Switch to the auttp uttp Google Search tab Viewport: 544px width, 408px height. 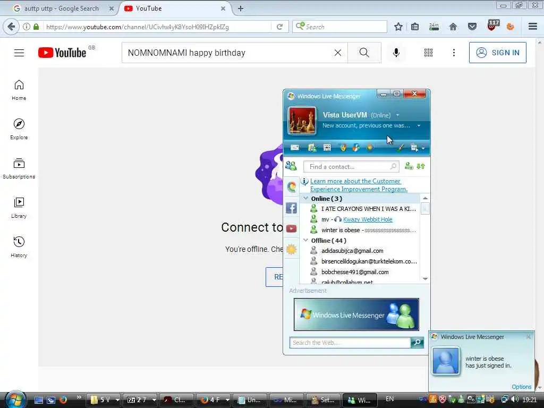[63, 8]
